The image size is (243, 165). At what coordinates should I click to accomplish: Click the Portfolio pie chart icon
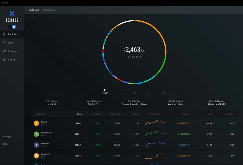point(5,34)
